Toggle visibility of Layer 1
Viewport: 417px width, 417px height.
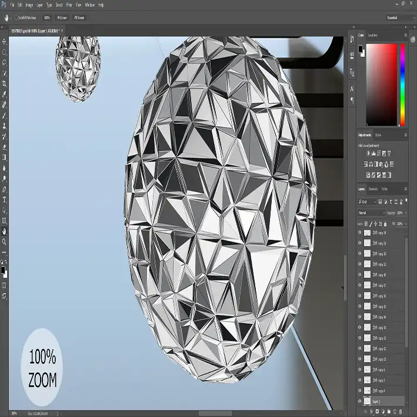[x=360, y=401]
